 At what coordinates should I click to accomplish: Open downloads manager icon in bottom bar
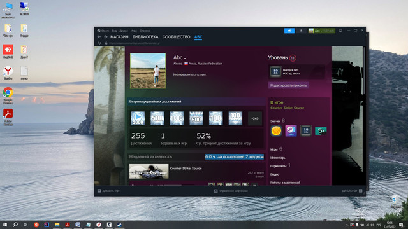pos(215,191)
